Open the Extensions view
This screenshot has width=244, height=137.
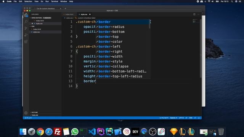click(x=26, y=41)
